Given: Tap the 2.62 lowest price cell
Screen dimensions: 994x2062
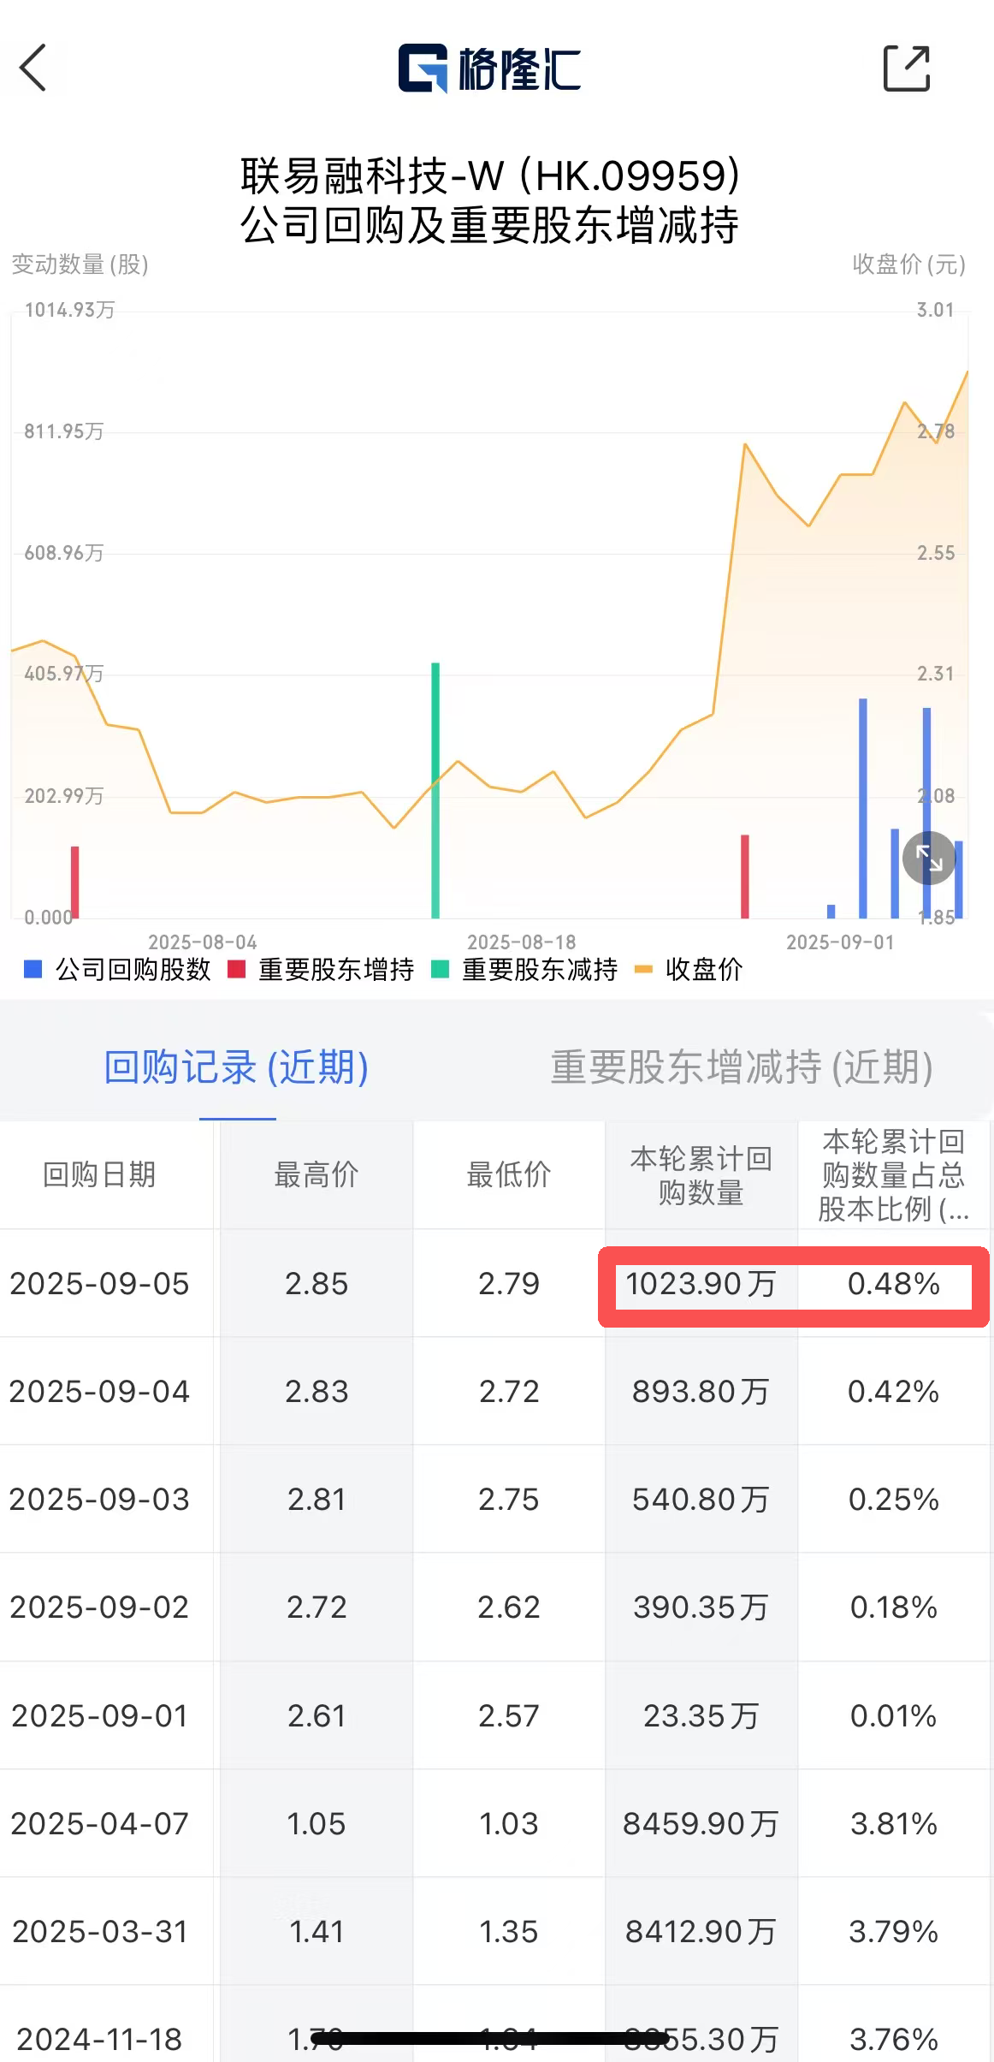Looking at the screenshot, I should coord(509,1607).
